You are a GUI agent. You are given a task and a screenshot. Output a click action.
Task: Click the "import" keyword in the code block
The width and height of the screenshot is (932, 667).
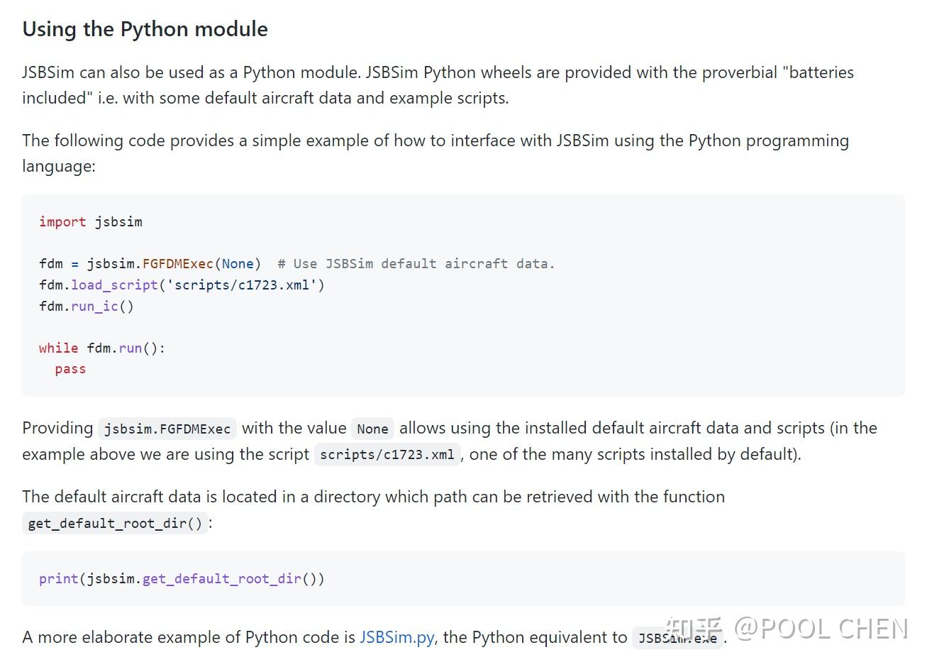pos(62,222)
